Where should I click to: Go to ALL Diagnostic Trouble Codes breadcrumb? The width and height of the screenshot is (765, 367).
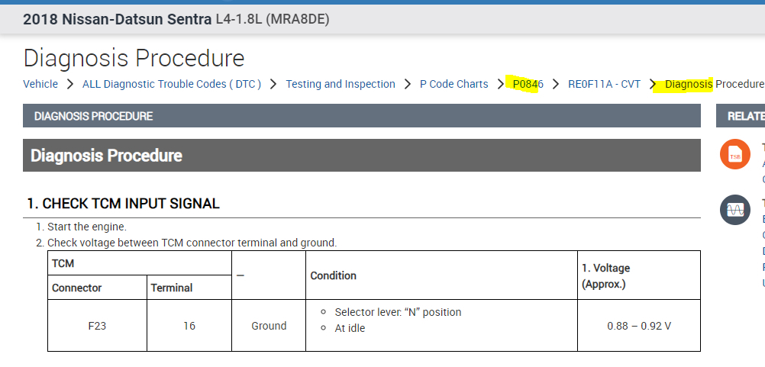pos(172,84)
